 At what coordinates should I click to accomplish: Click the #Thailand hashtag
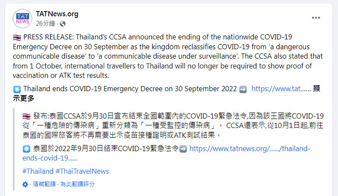pos(38,171)
